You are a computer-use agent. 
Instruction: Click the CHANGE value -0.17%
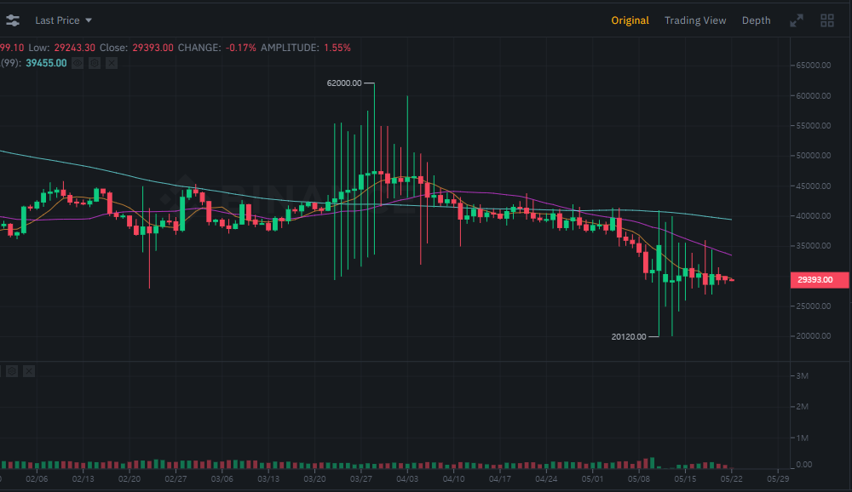[241, 48]
